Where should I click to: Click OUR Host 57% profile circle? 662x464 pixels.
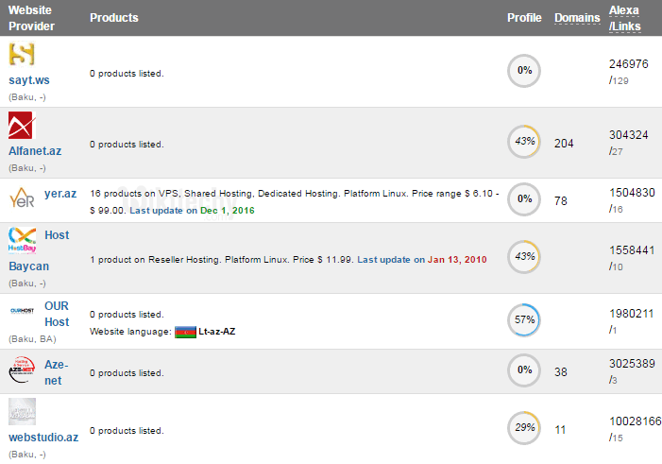point(524,320)
